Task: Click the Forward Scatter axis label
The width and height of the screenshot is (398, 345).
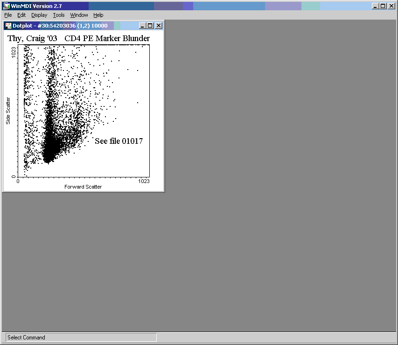Action: coord(83,187)
